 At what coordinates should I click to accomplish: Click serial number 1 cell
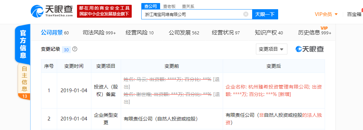pos(49,91)
